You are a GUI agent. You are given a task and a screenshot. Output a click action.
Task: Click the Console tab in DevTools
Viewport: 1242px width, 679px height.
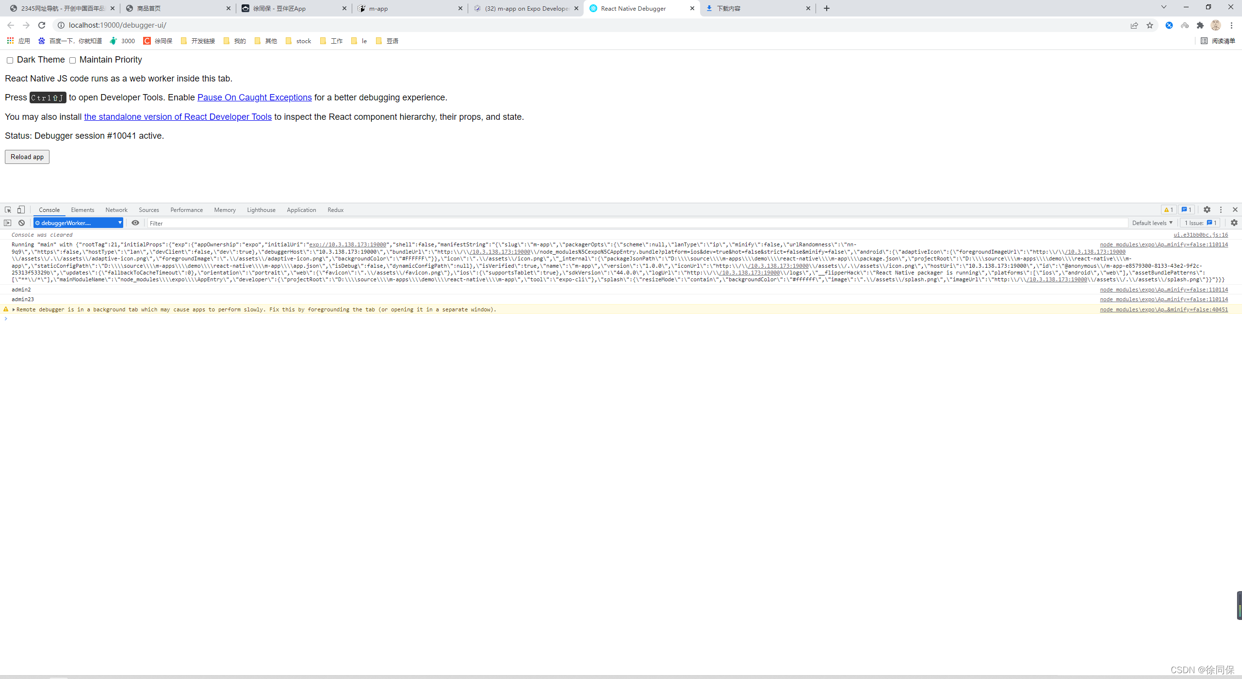coord(49,210)
